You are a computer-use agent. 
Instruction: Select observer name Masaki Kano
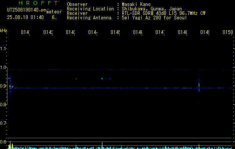[x=136, y=4]
